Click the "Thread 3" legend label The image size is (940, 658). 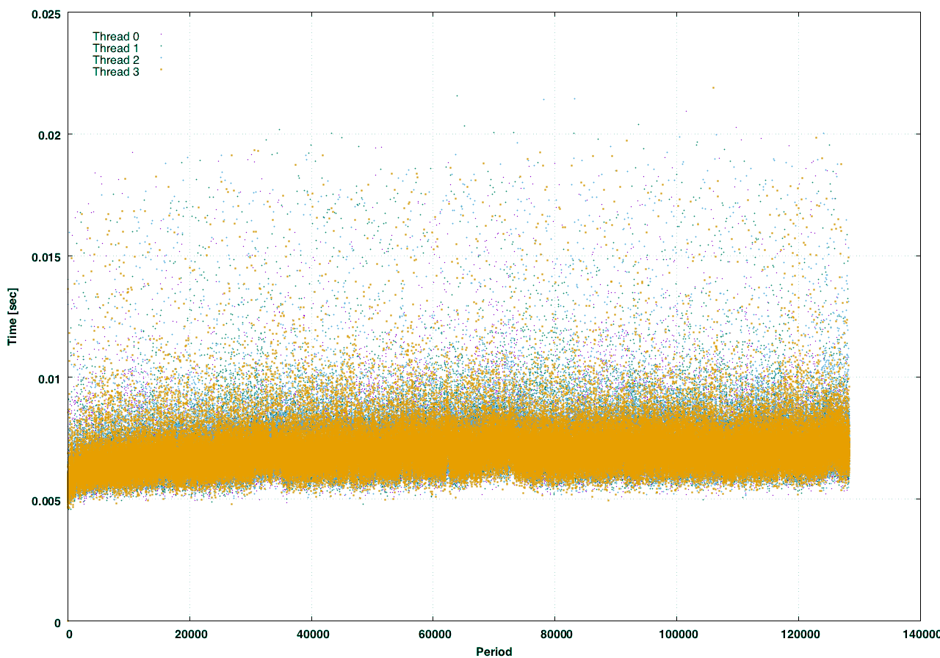coord(115,71)
